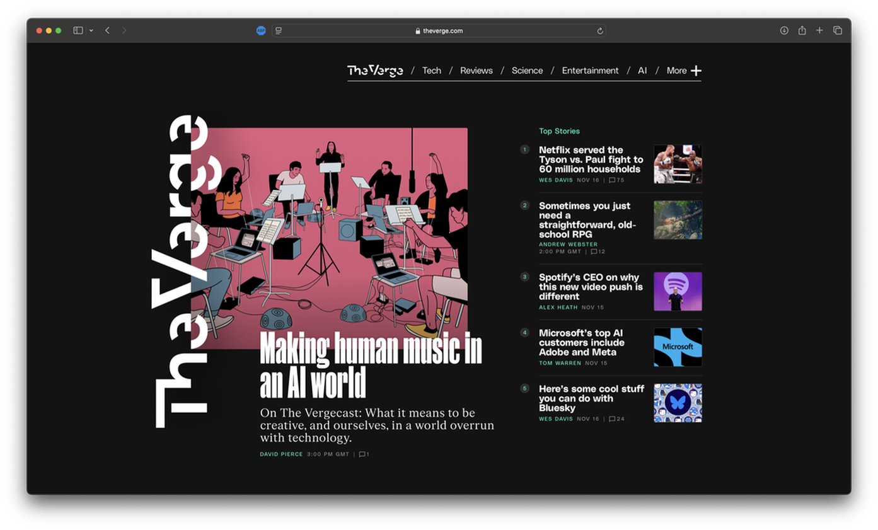
Task: Open the 75 comments on Netflix story
Action: 616,180
